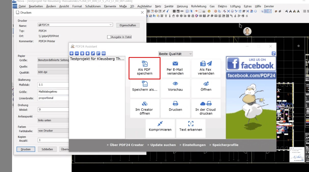Open the Schablonen menu
Screen dimensions: 309x172
click(93, 6)
